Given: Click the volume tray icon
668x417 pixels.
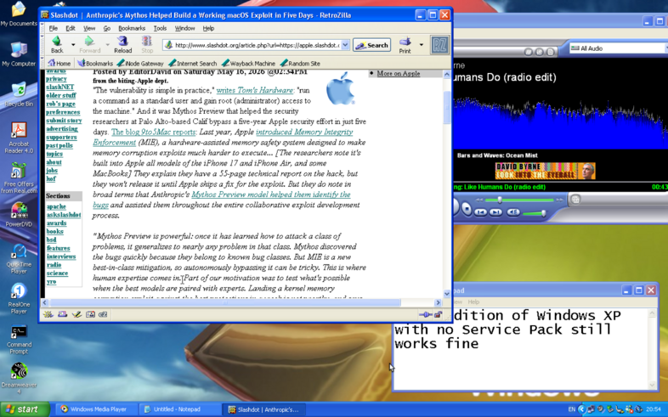Looking at the screenshot, I should 600,409.
